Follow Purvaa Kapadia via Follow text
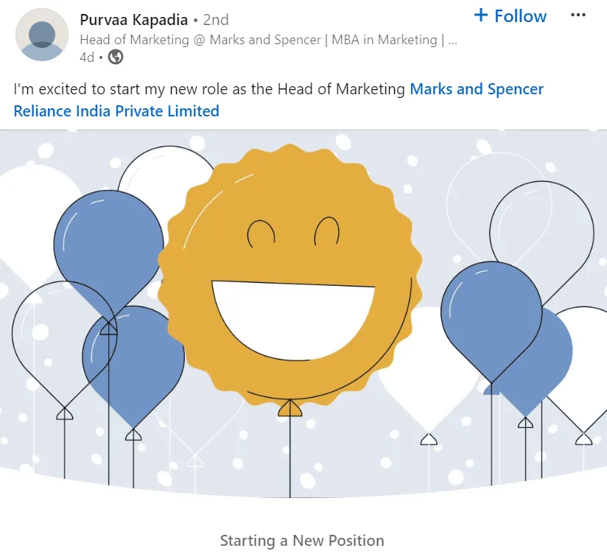Image resolution: width=607 pixels, height=554 pixels. (520, 16)
